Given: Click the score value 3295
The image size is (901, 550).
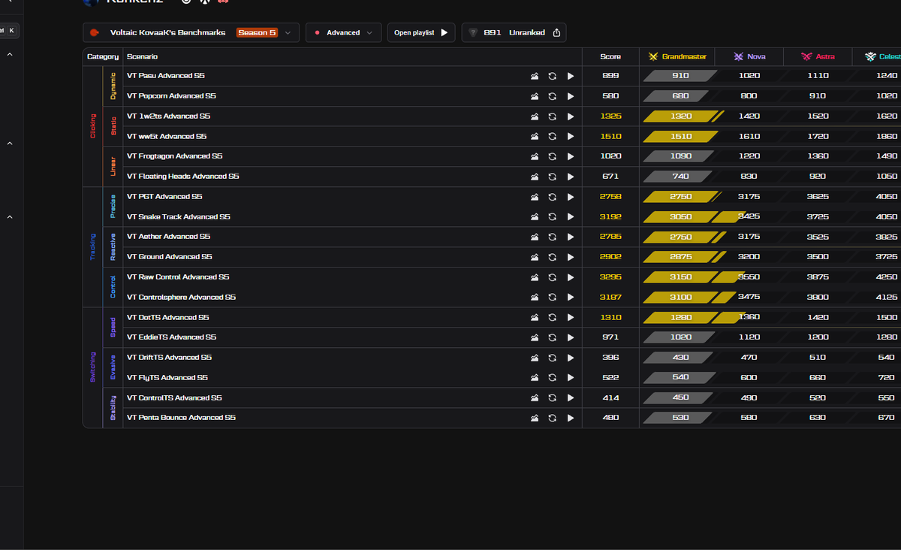Looking at the screenshot, I should pyautogui.click(x=610, y=277).
